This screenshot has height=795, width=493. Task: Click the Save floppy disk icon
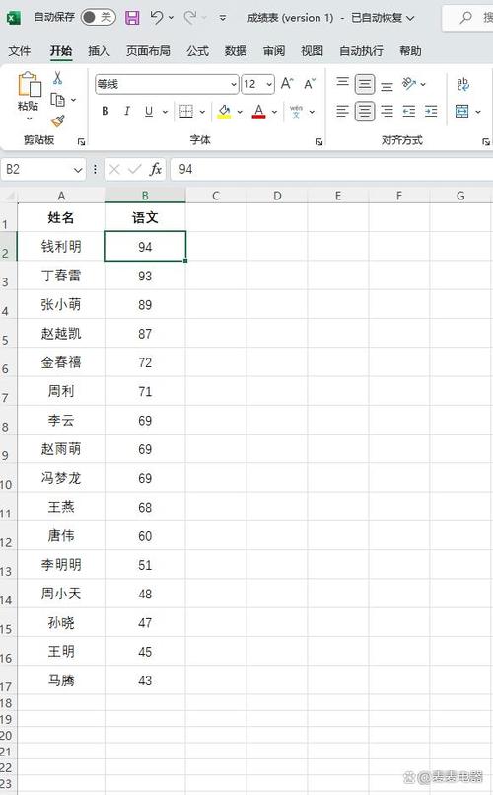tap(132, 18)
